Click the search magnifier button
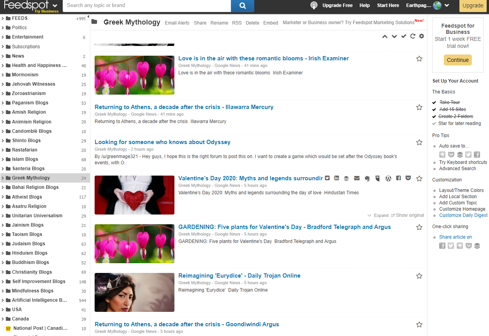 [x=243, y=6]
